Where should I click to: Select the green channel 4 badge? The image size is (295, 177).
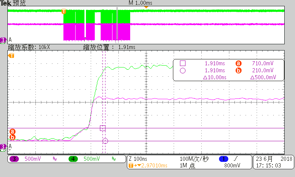click(73, 159)
